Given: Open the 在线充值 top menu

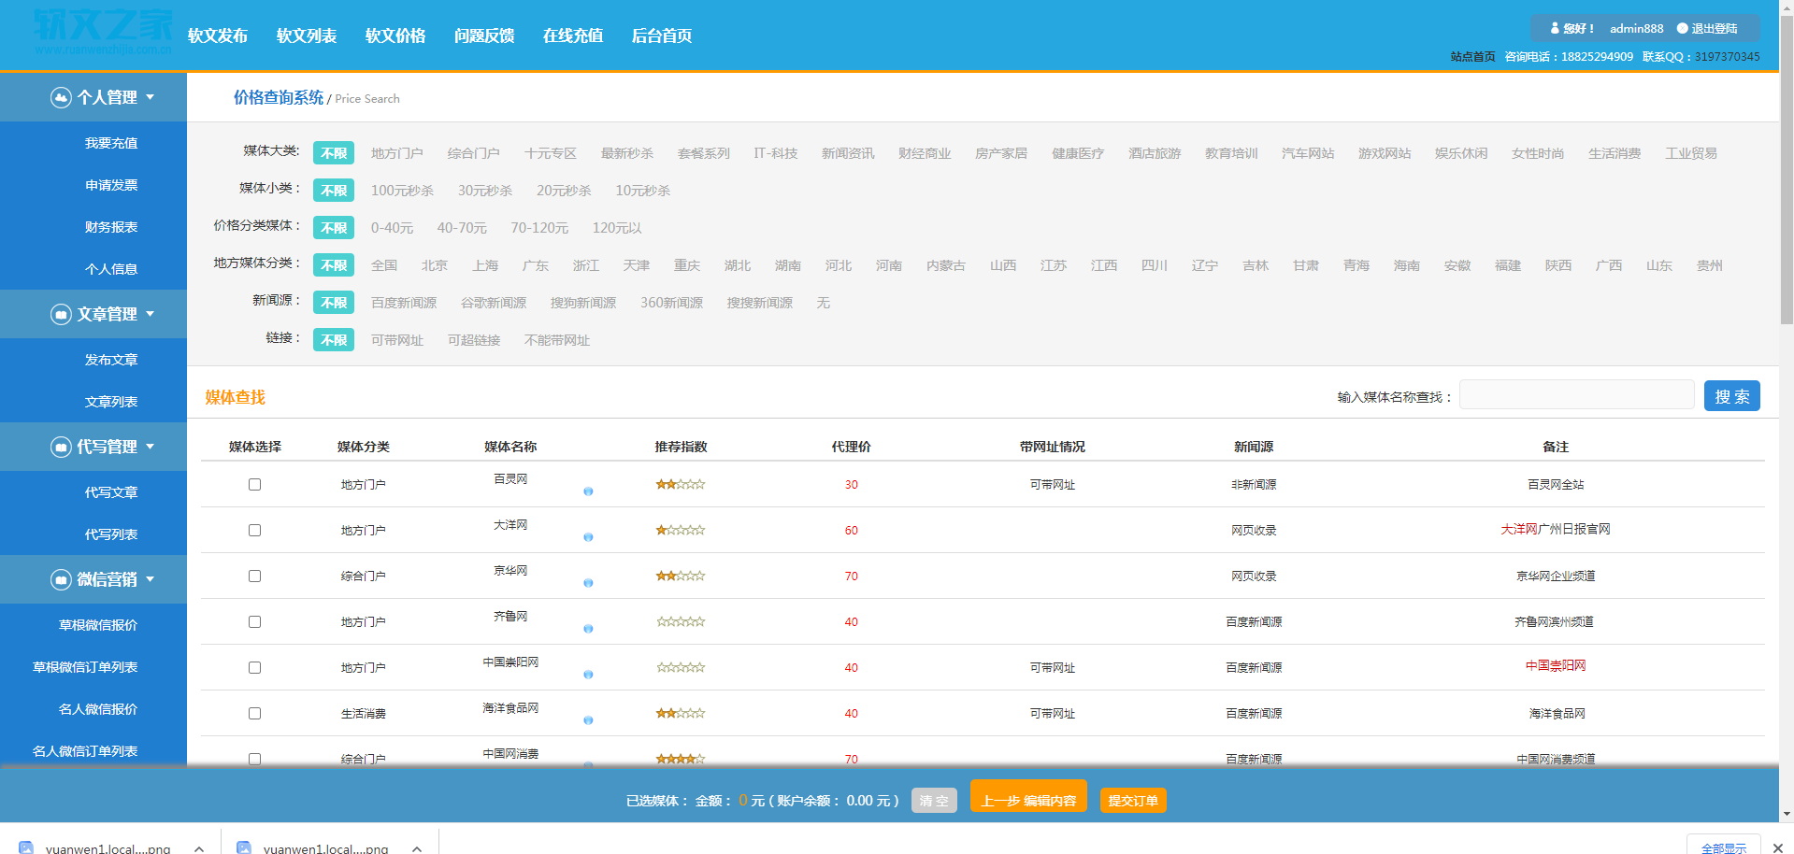Looking at the screenshot, I should click(x=573, y=36).
